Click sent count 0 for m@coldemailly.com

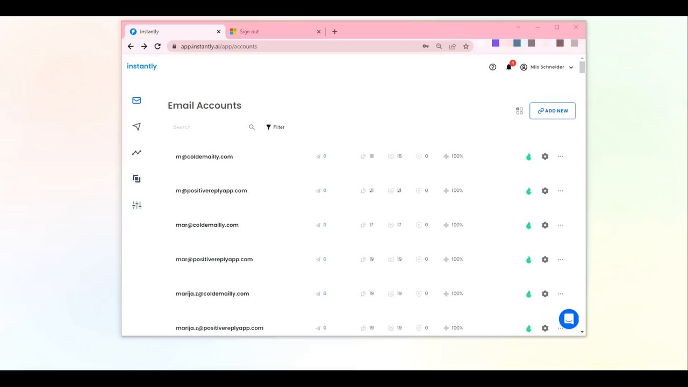pos(321,156)
